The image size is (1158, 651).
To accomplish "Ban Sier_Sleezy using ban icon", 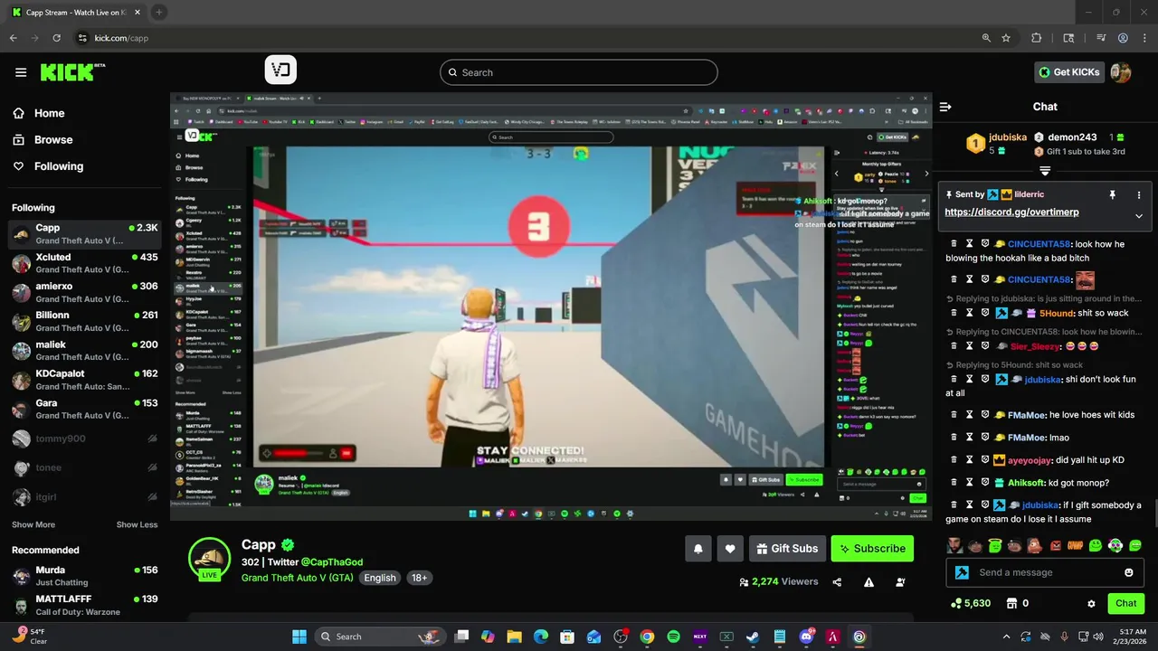I will (985, 346).
